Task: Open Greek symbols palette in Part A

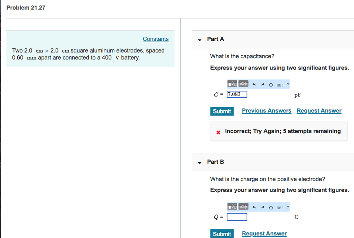Action: 243,84
